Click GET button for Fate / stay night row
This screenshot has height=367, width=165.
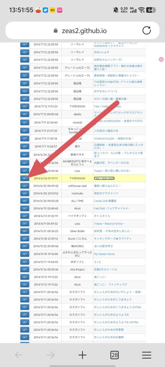(x=25, y=178)
